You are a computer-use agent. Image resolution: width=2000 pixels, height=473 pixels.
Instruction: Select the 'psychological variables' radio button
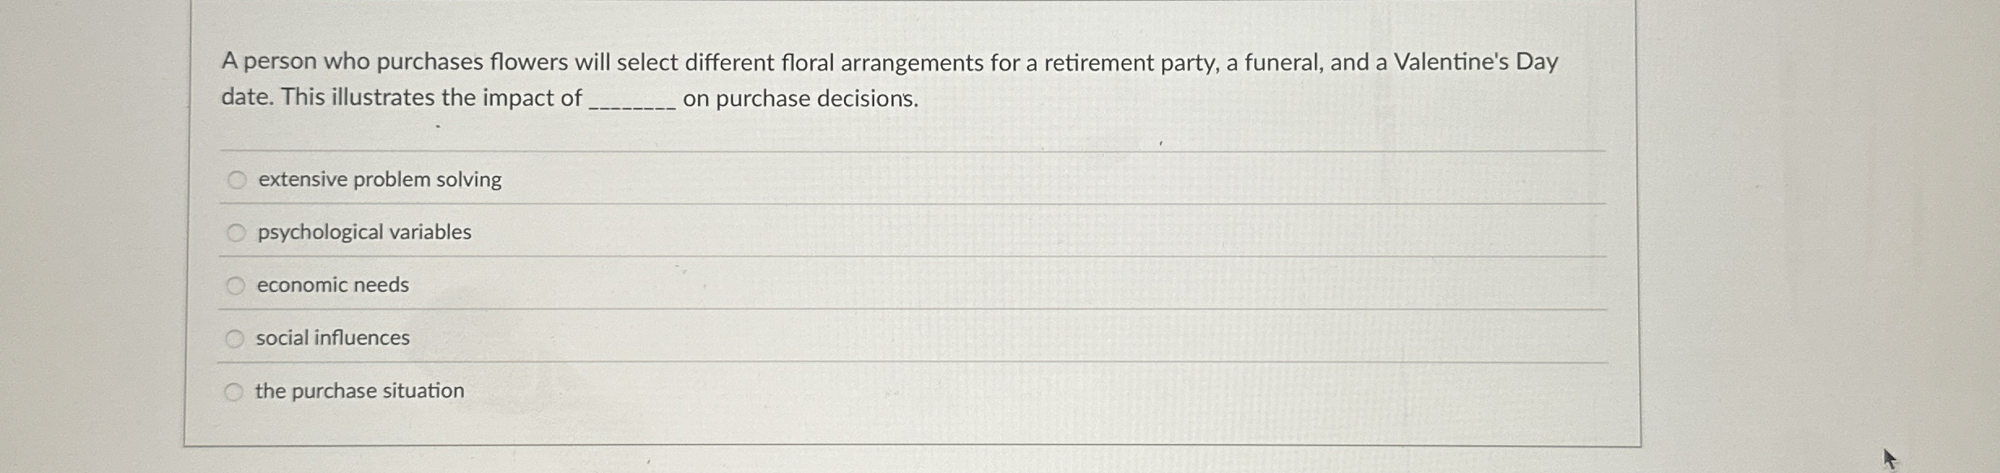[x=235, y=233]
